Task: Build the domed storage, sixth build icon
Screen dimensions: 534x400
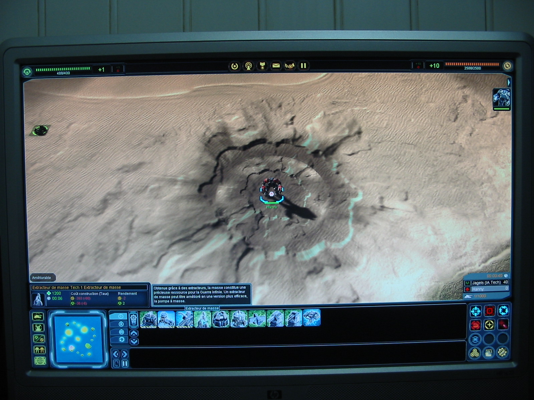Action: pos(239,319)
